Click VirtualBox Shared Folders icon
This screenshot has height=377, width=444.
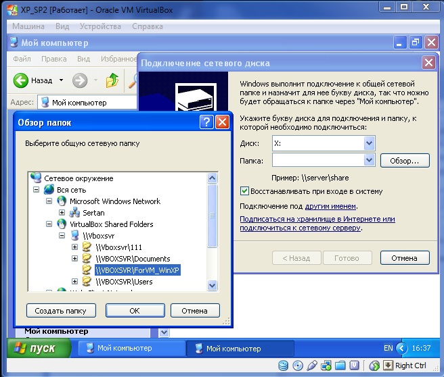coord(62,224)
